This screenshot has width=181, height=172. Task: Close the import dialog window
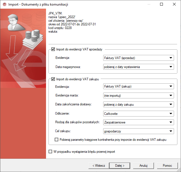click(174, 4)
